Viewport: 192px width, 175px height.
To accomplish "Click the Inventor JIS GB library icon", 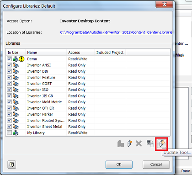I will pos(16,96).
